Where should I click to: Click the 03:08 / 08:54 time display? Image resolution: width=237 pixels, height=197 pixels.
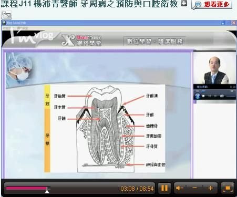[x=137, y=189]
